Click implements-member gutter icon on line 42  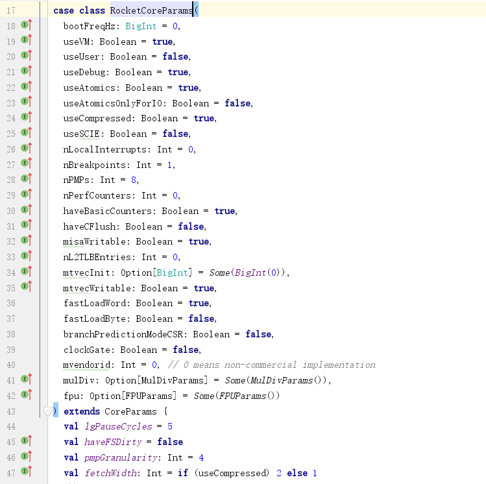[27, 394]
